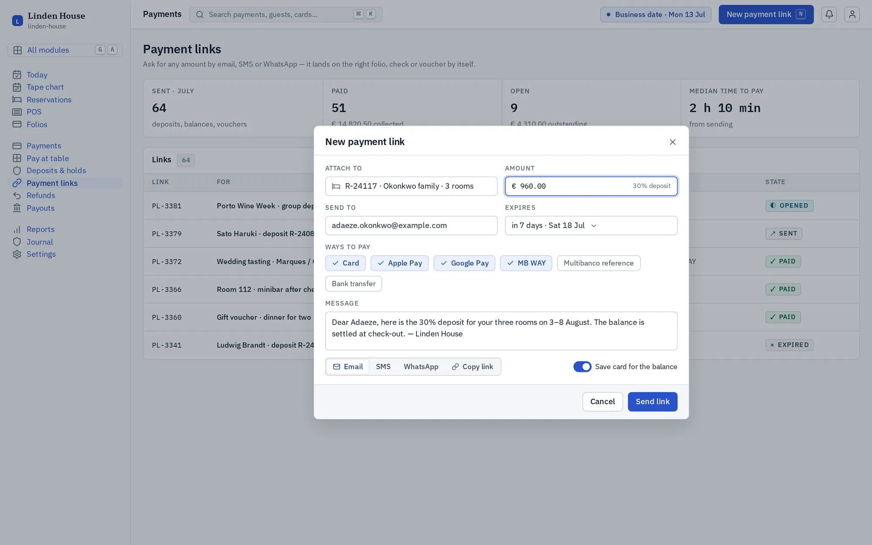Select WhatsApp delivery tab
This screenshot has width=872, height=545.
pos(421,367)
